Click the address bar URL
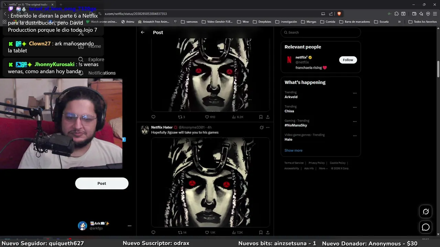This screenshot has width=440, height=247. click(136, 14)
